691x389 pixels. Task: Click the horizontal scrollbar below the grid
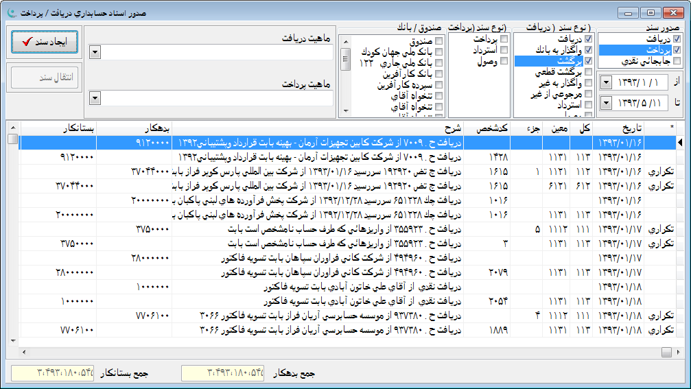pyautogui.click(x=343, y=352)
